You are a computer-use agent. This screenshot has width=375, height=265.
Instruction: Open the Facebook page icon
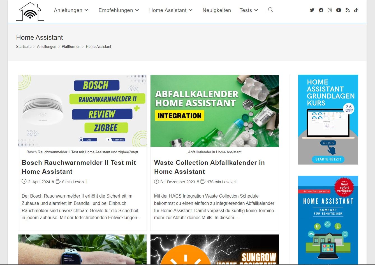point(321,10)
